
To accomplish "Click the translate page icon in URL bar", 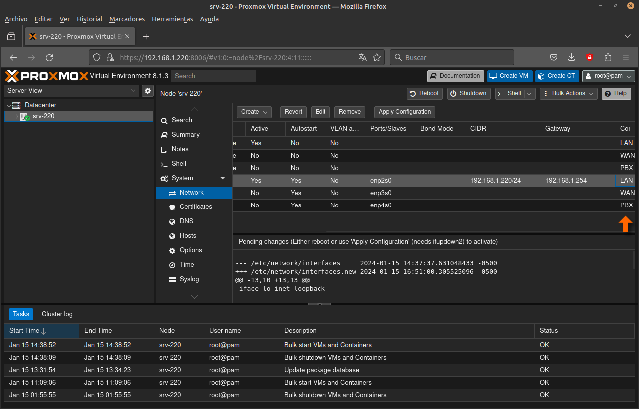I will click(363, 57).
